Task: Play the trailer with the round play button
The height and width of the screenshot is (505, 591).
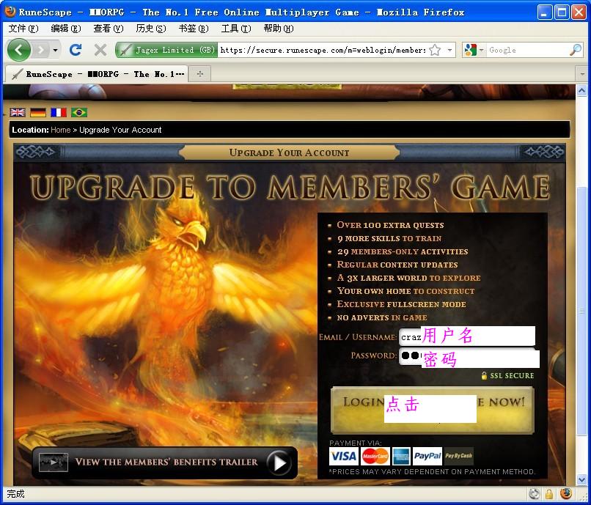Action: (279, 462)
